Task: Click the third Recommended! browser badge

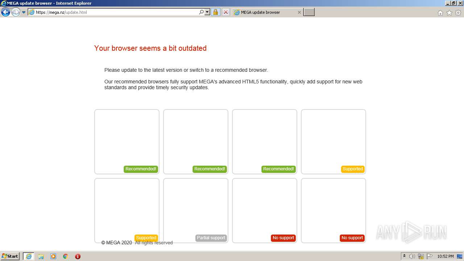Action: (x=278, y=169)
